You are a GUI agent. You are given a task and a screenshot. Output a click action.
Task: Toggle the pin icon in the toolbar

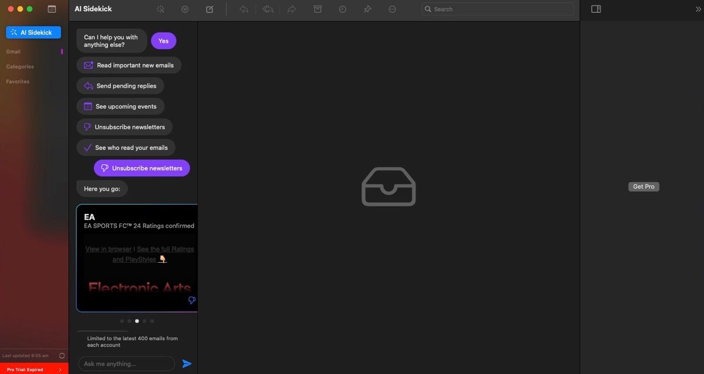(367, 9)
